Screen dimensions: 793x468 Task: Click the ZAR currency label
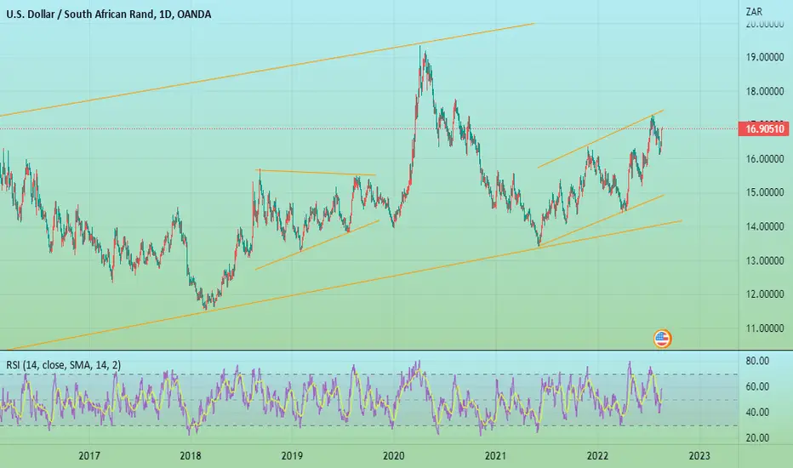pos(754,11)
